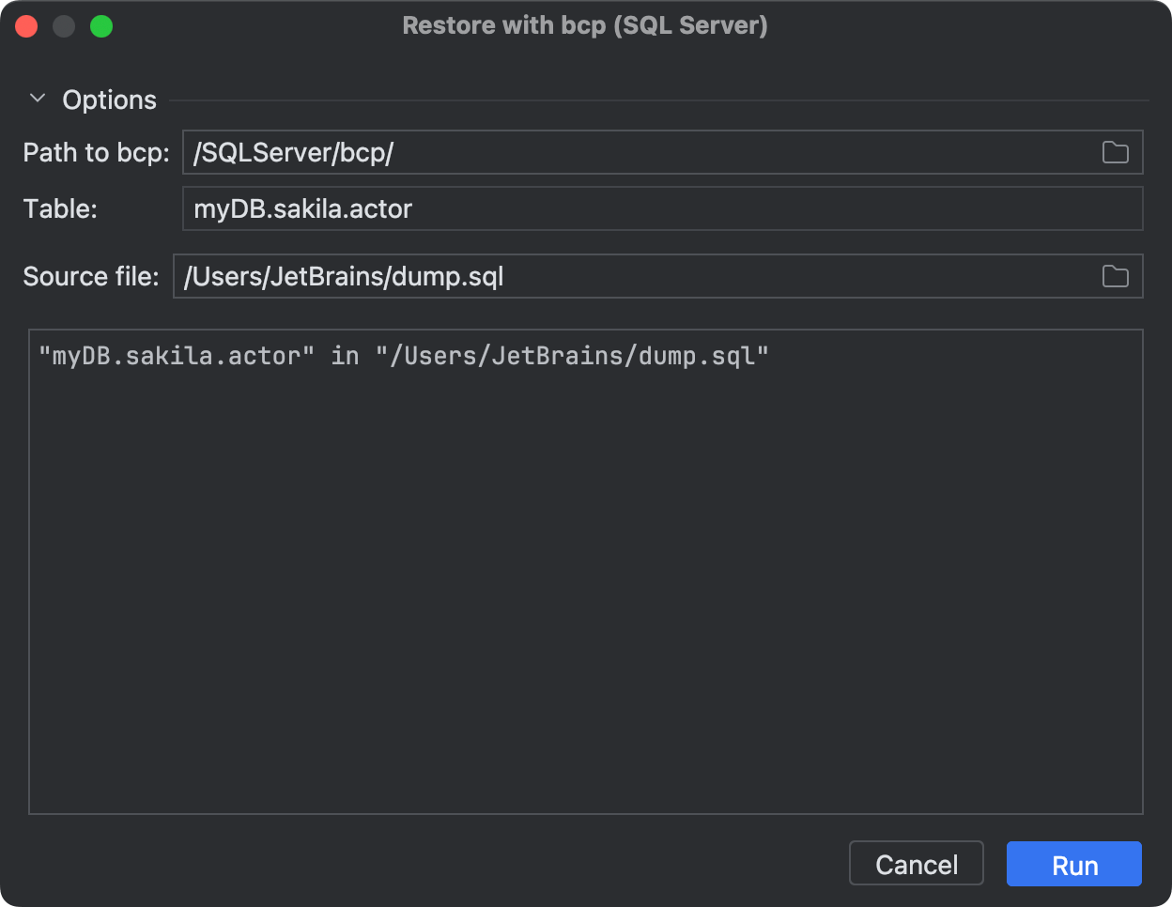The image size is (1172, 907).
Task: Browse for a Source file using the folder icon
Action: (1115, 276)
